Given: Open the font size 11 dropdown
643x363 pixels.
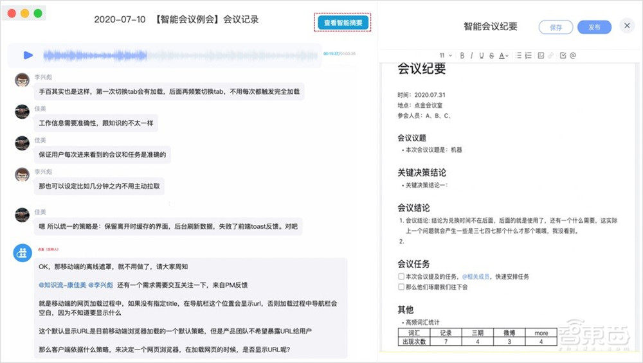Looking at the screenshot, I should 446,55.
